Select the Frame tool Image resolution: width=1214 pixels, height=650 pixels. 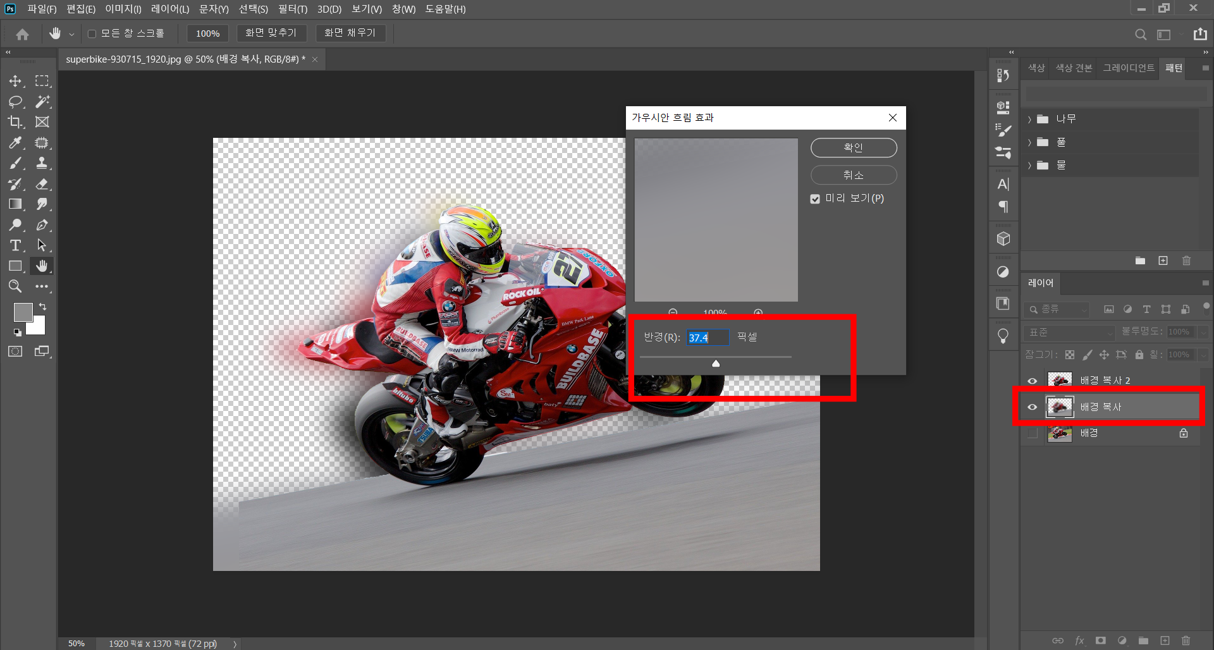42,122
